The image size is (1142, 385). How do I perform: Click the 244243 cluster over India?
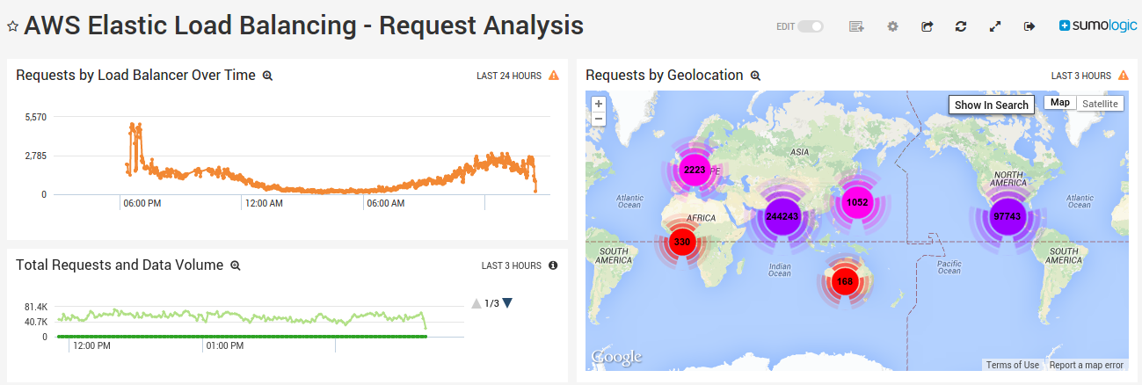coord(782,216)
